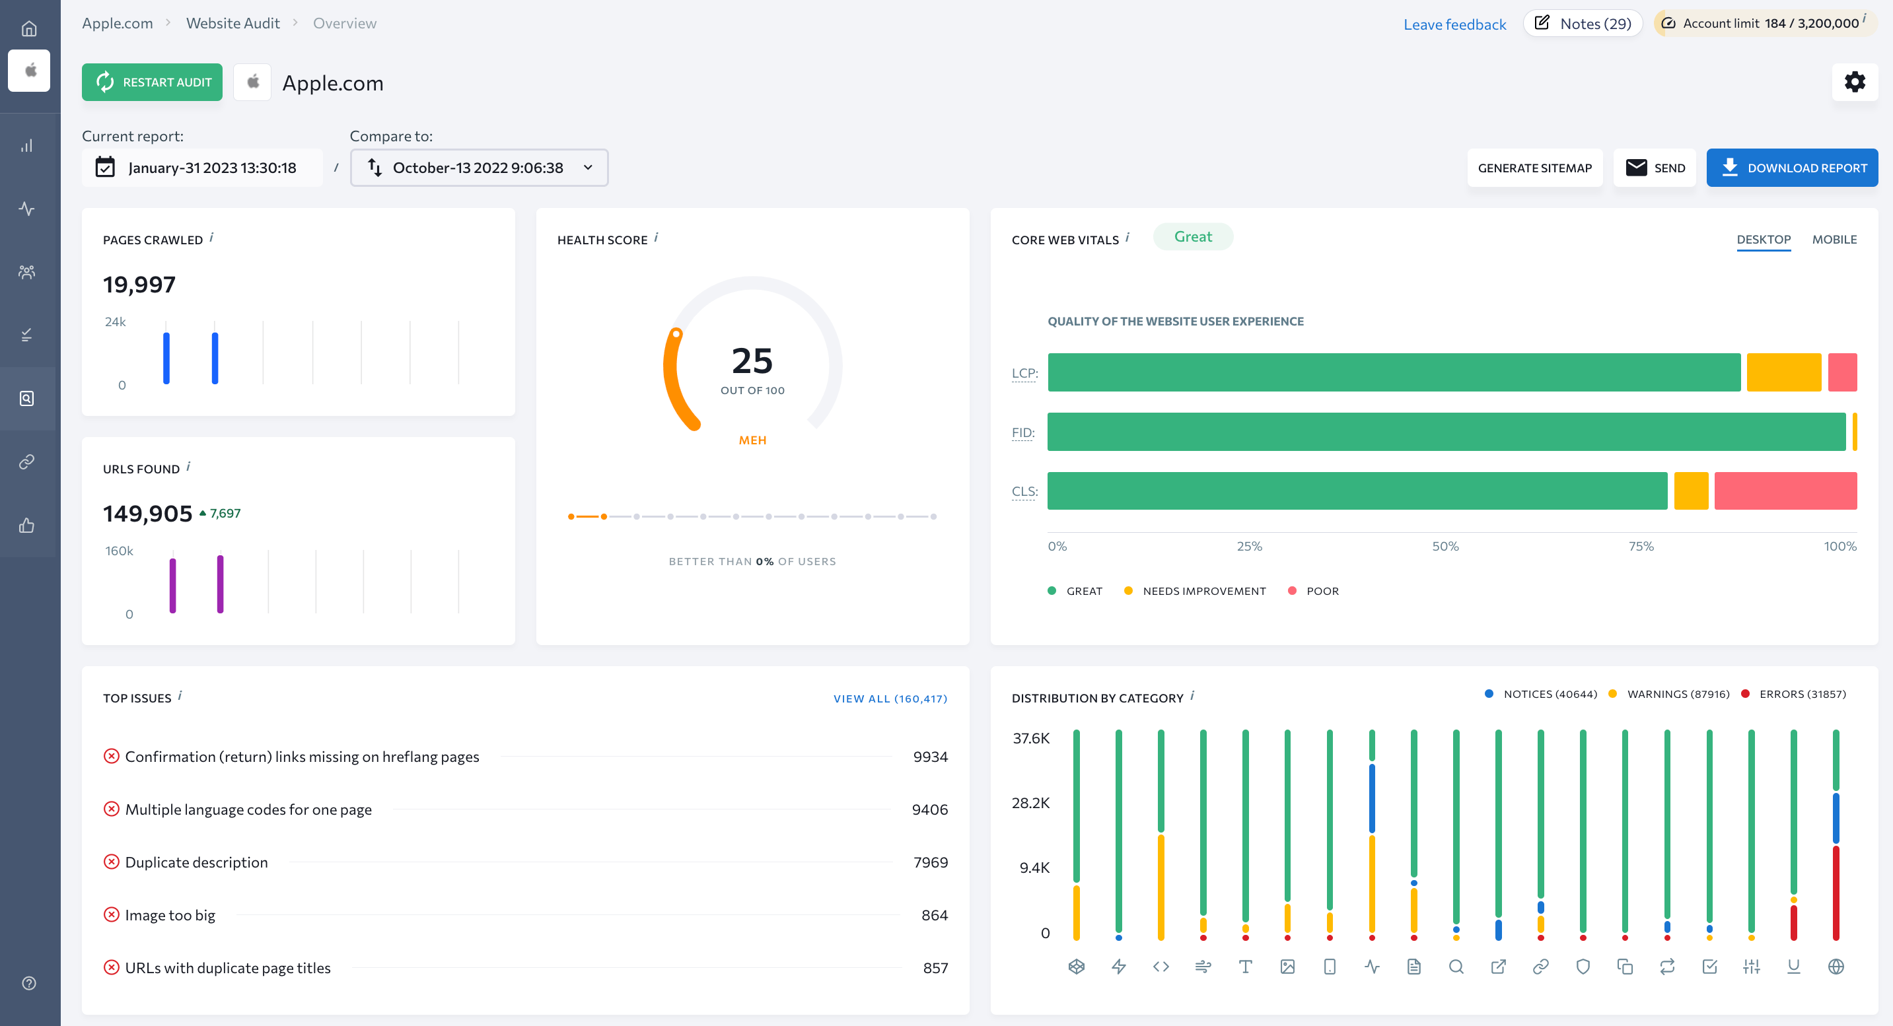Go to Website Audit breadcrumb
Image resolution: width=1893 pixels, height=1026 pixels.
pos(233,22)
